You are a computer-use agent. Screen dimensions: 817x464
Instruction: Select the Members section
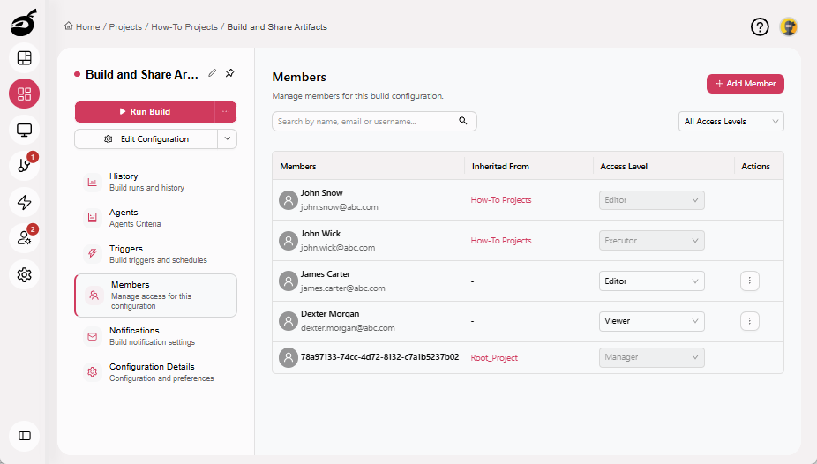point(155,296)
